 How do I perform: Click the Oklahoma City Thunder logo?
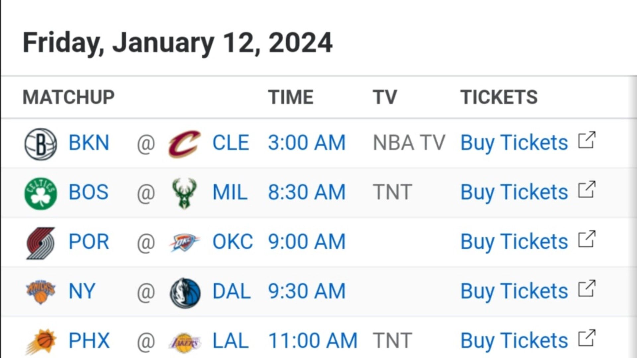(184, 243)
